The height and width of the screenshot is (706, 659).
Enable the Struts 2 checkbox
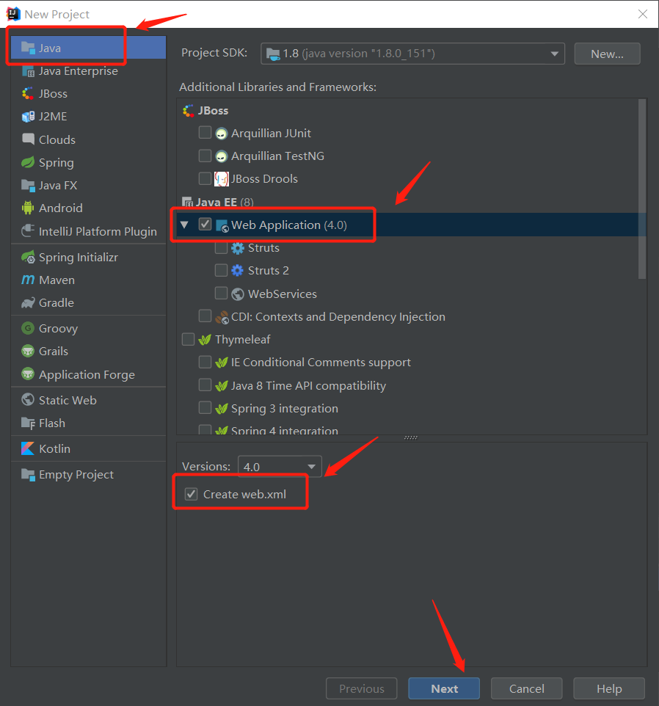click(x=222, y=270)
